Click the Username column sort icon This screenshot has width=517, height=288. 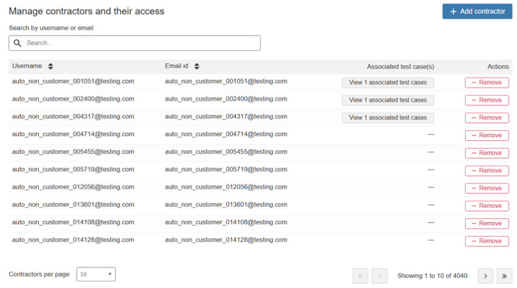tap(51, 66)
